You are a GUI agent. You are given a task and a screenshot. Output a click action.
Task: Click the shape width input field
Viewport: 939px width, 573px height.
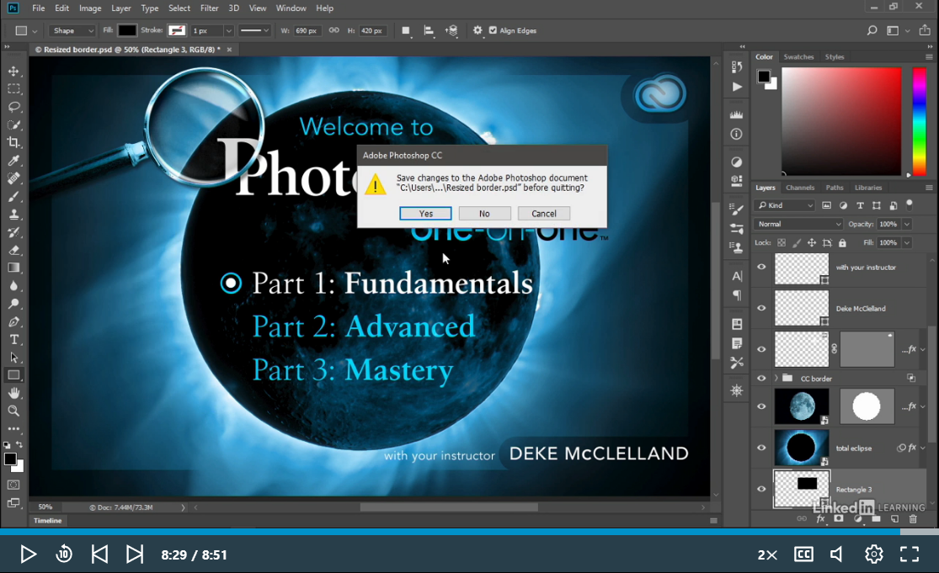point(307,30)
